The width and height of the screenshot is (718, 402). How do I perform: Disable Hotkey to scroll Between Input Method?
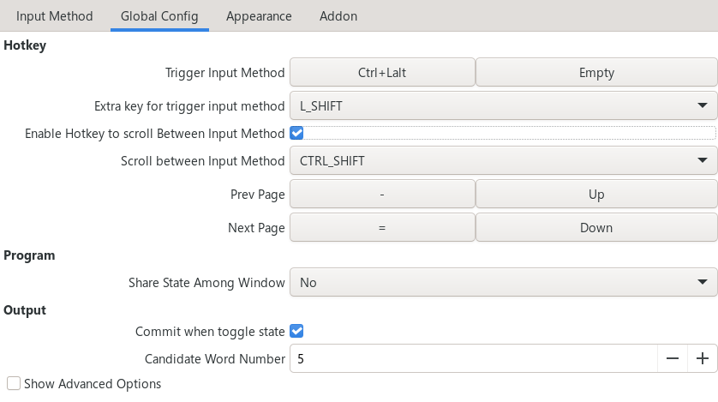(x=297, y=133)
